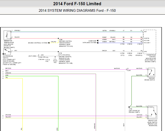Click the "WHT/VIO" label on wire 1

(8, 68)
